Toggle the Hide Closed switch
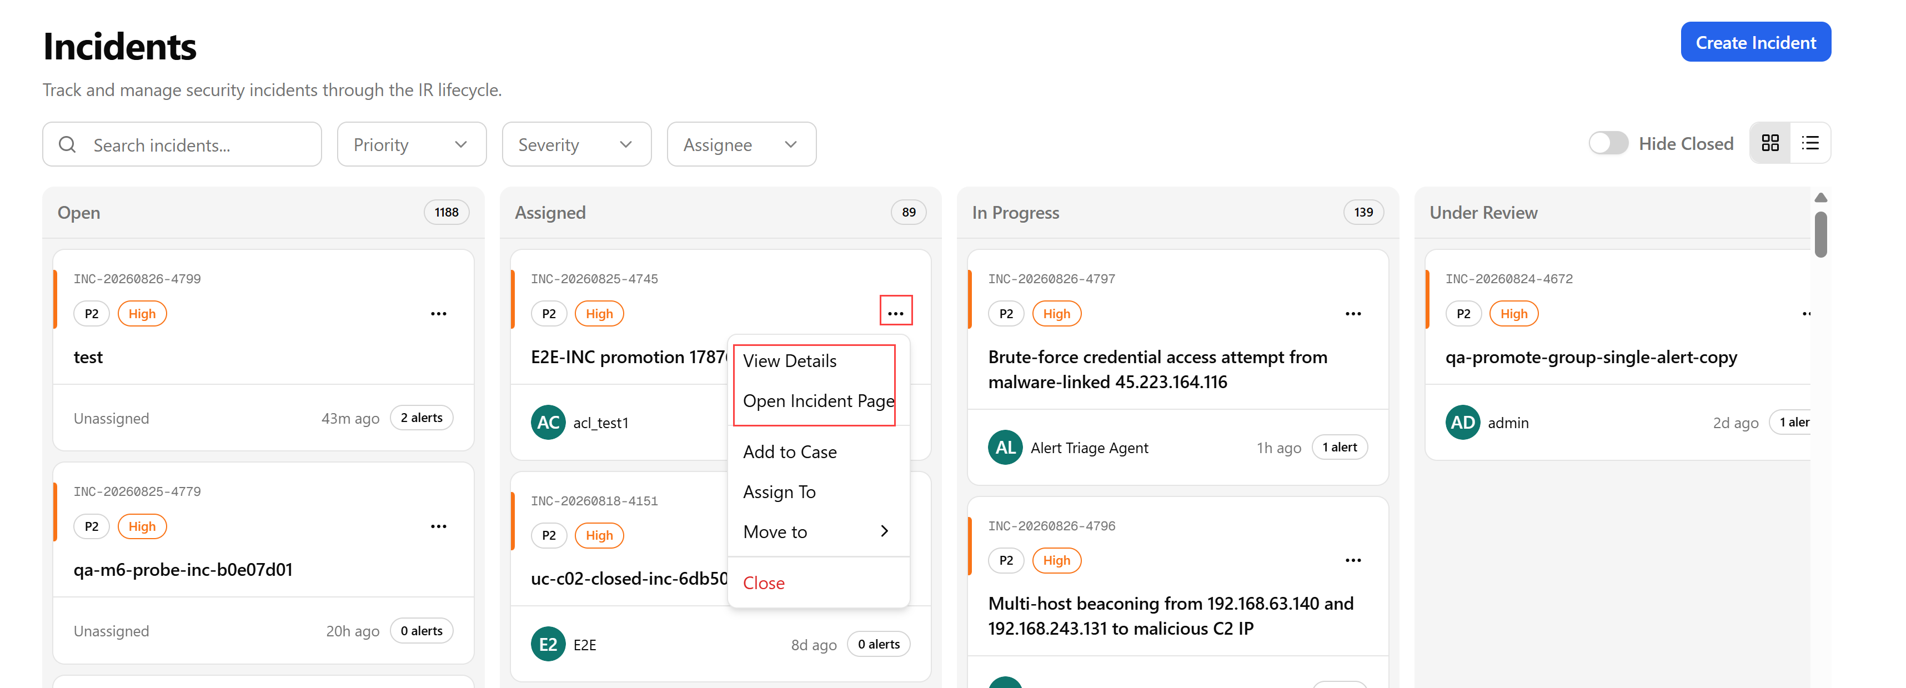This screenshot has height=688, width=1906. point(1608,143)
